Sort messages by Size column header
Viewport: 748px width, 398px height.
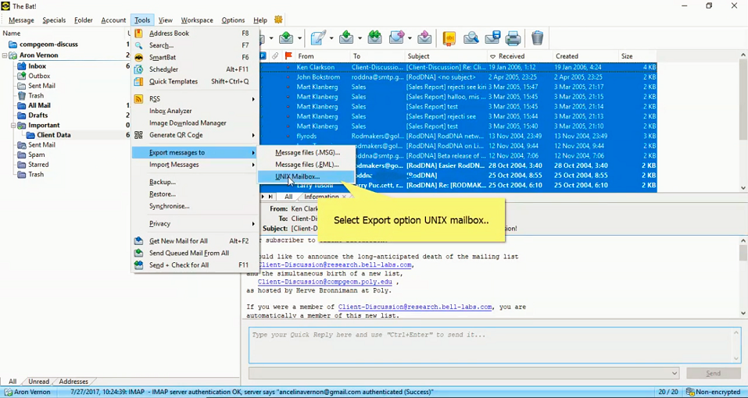637,56
